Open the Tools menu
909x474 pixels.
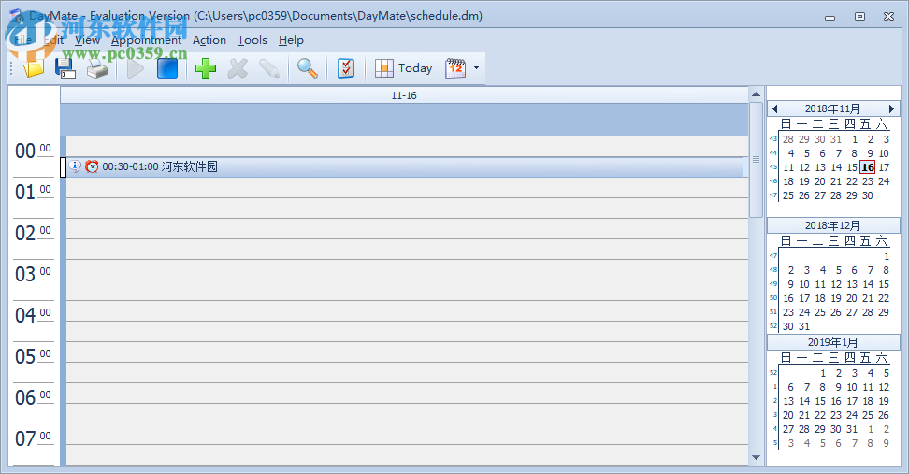pos(252,40)
